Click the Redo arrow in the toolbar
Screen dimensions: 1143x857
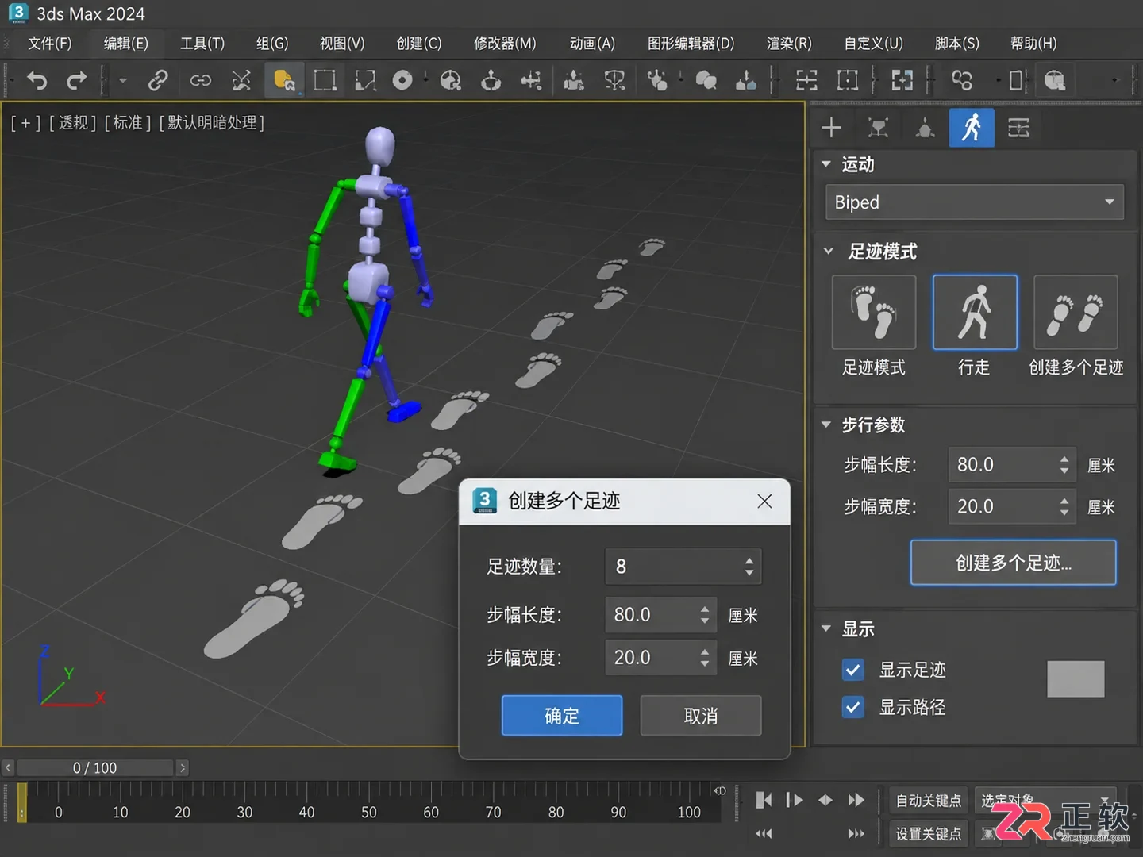tap(76, 80)
